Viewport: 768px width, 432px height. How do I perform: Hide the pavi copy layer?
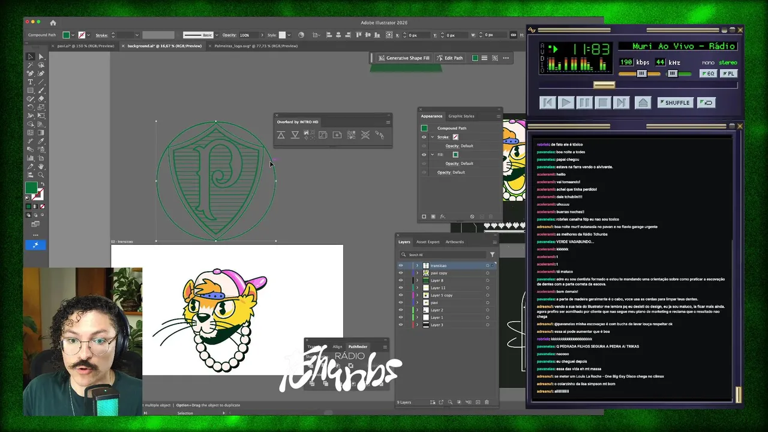[401, 273]
